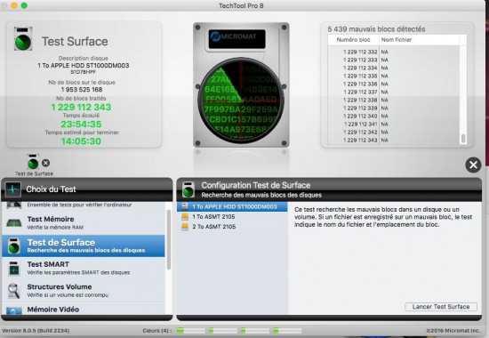This screenshot has width=489, height=338.
Task: Remove the queued Test de Surface
Action: pos(45,163)
